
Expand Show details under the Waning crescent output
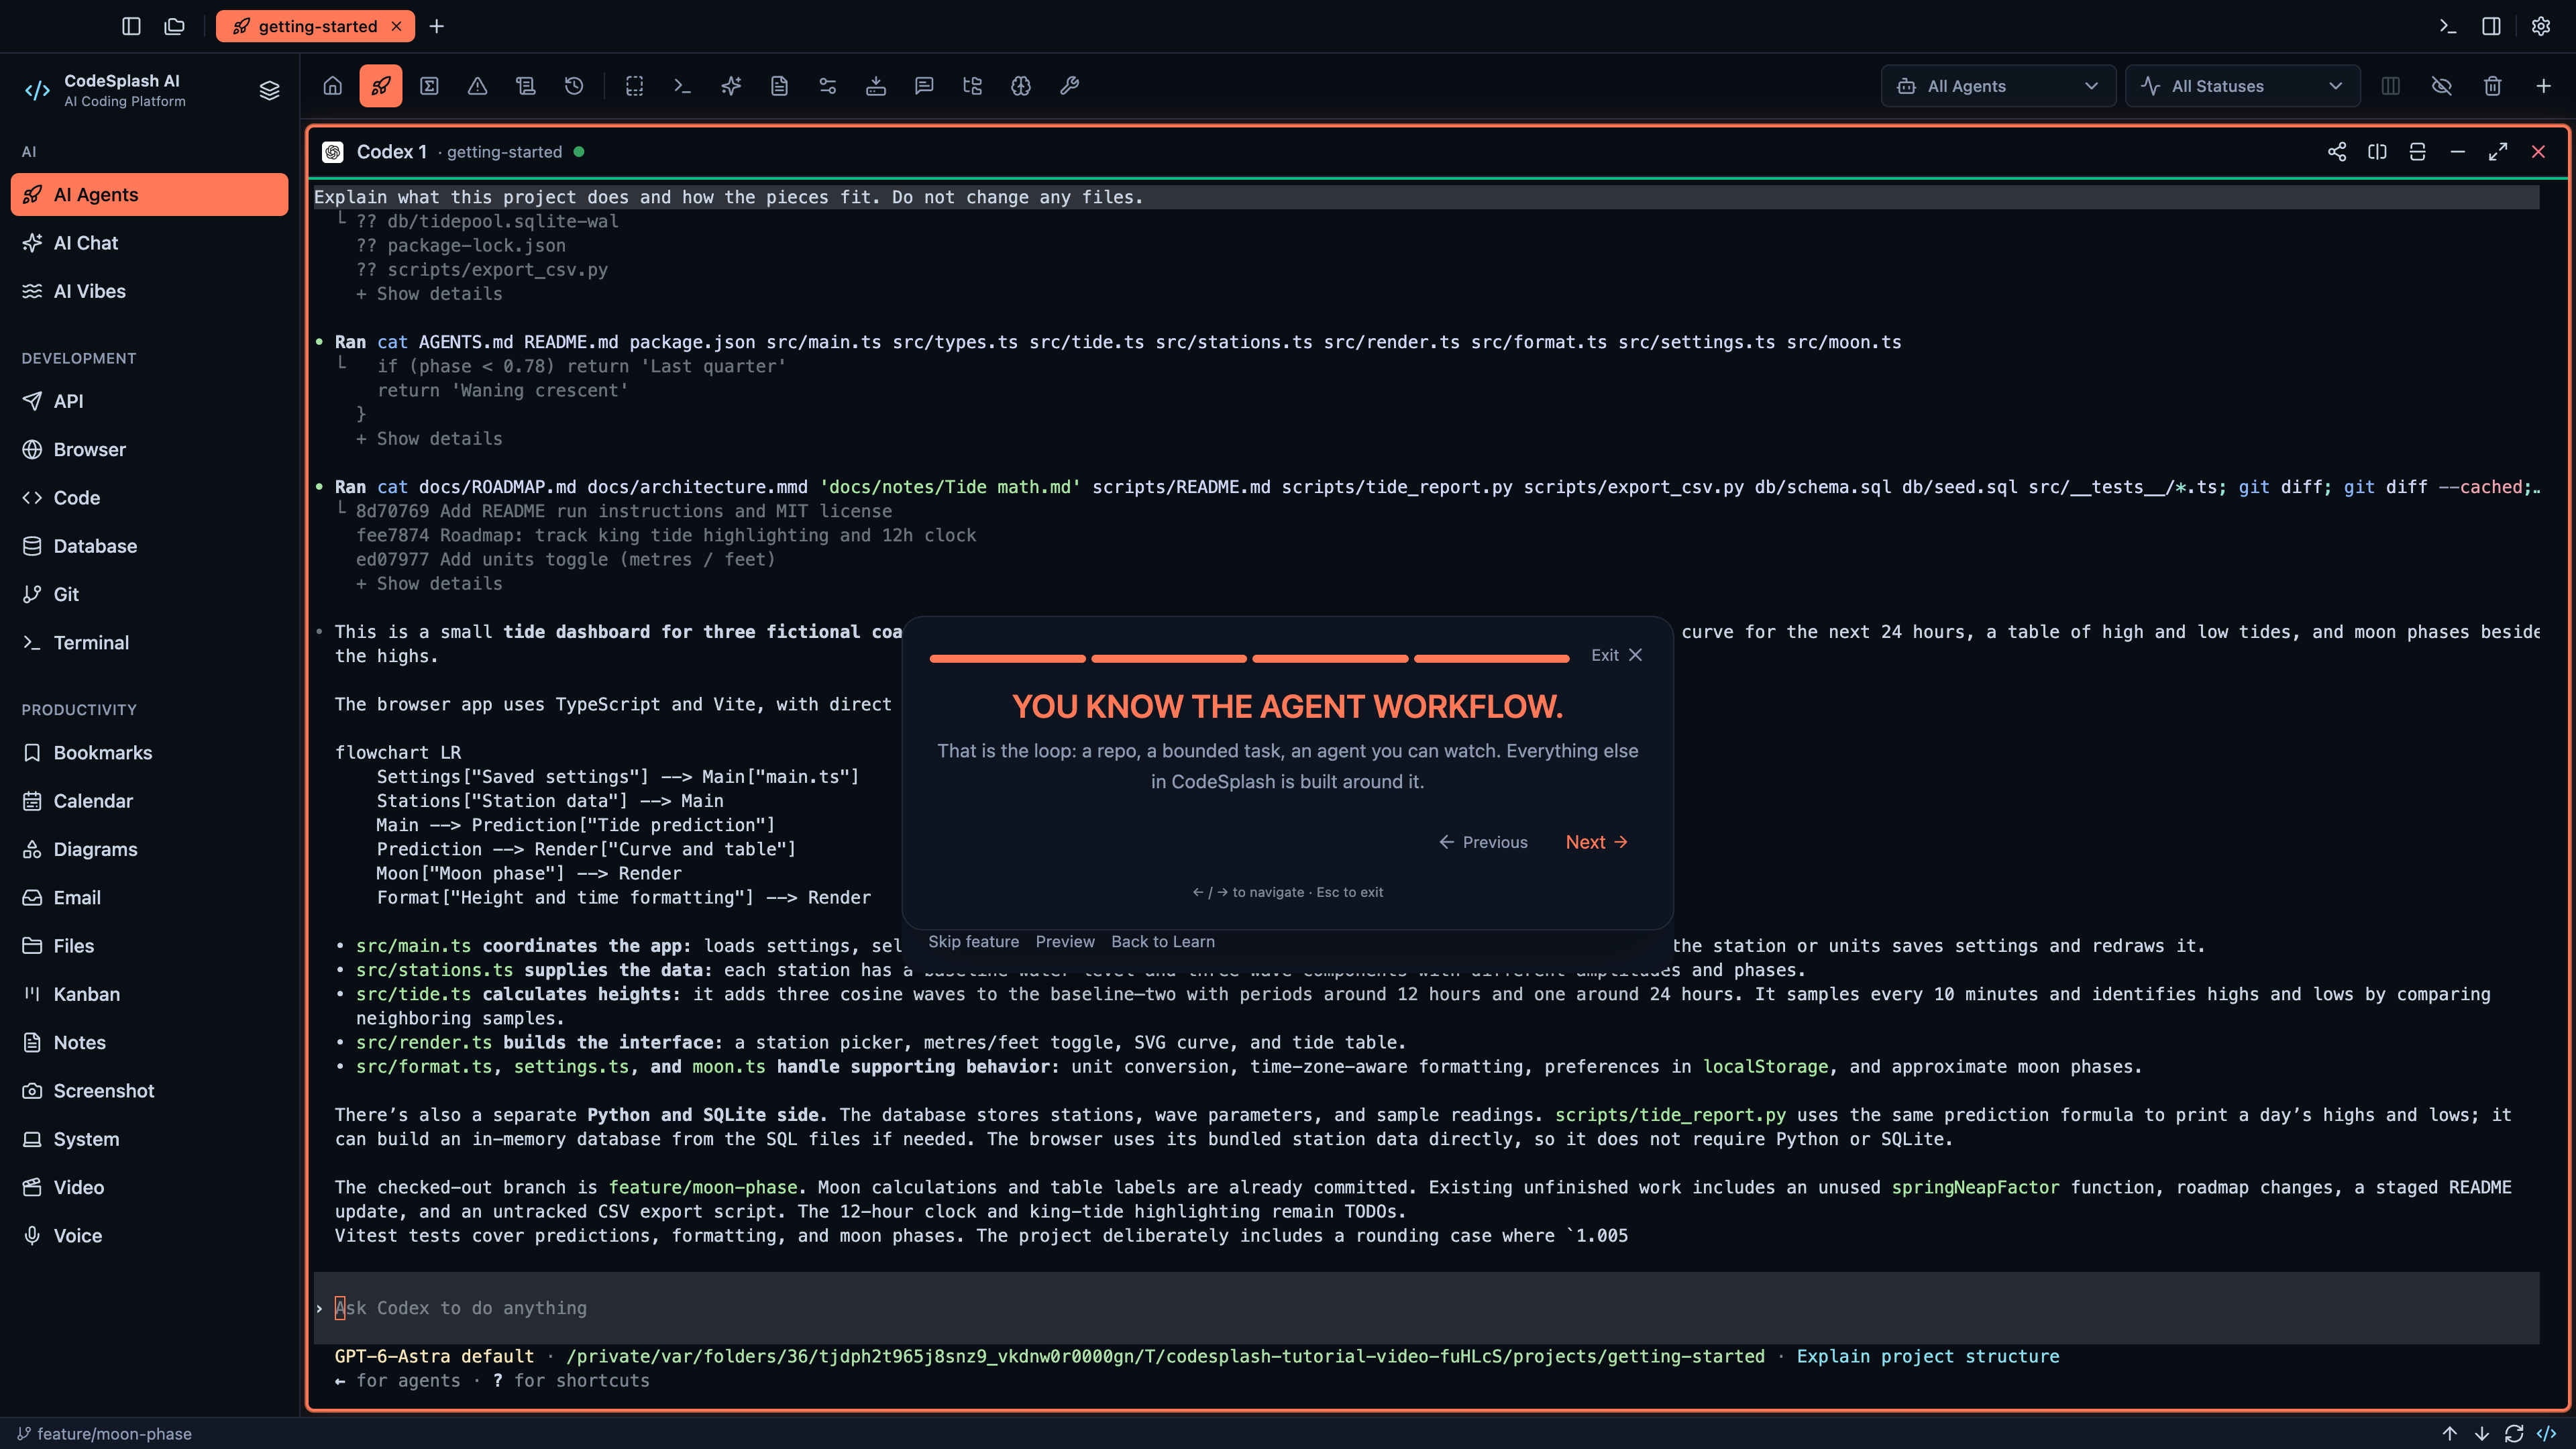[x=430, y=439]
